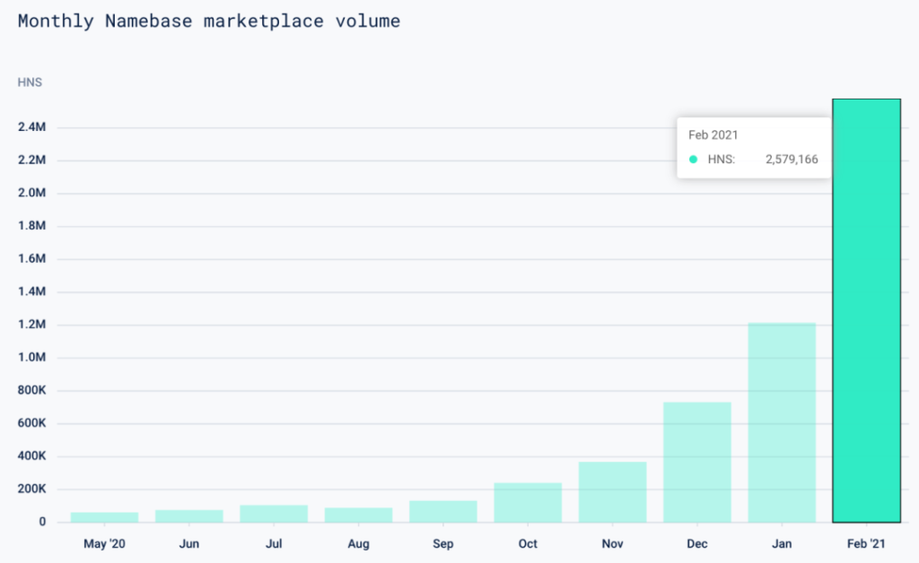Viewport: 919px width, 563px height.
Task: Click the 1.8M y-axis label
Action: pos(31,225)
